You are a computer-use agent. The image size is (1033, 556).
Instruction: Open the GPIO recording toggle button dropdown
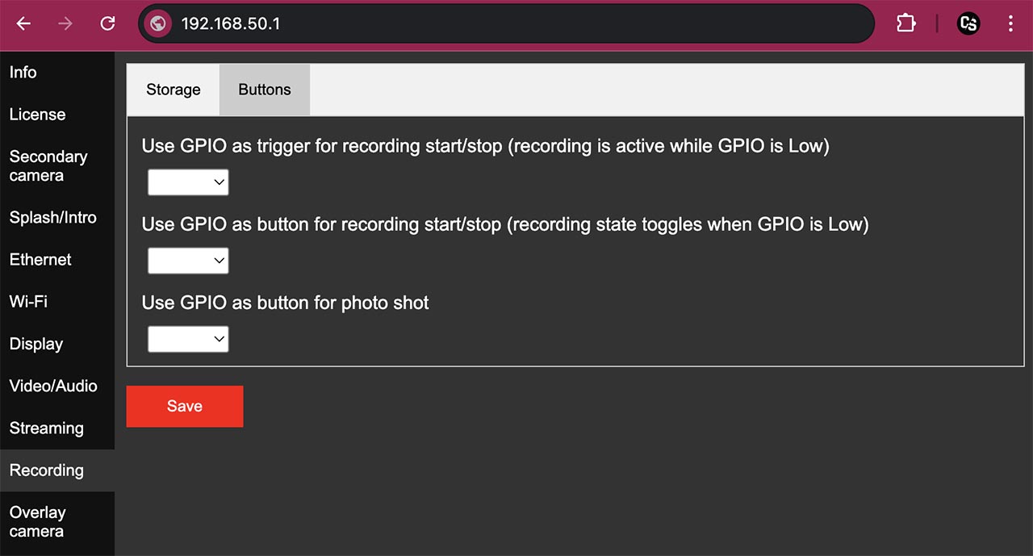pos(188,261)
